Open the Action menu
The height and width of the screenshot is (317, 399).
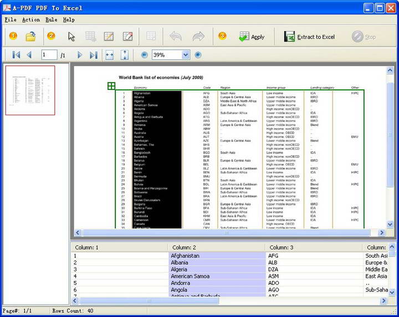(x=31, y=19)
